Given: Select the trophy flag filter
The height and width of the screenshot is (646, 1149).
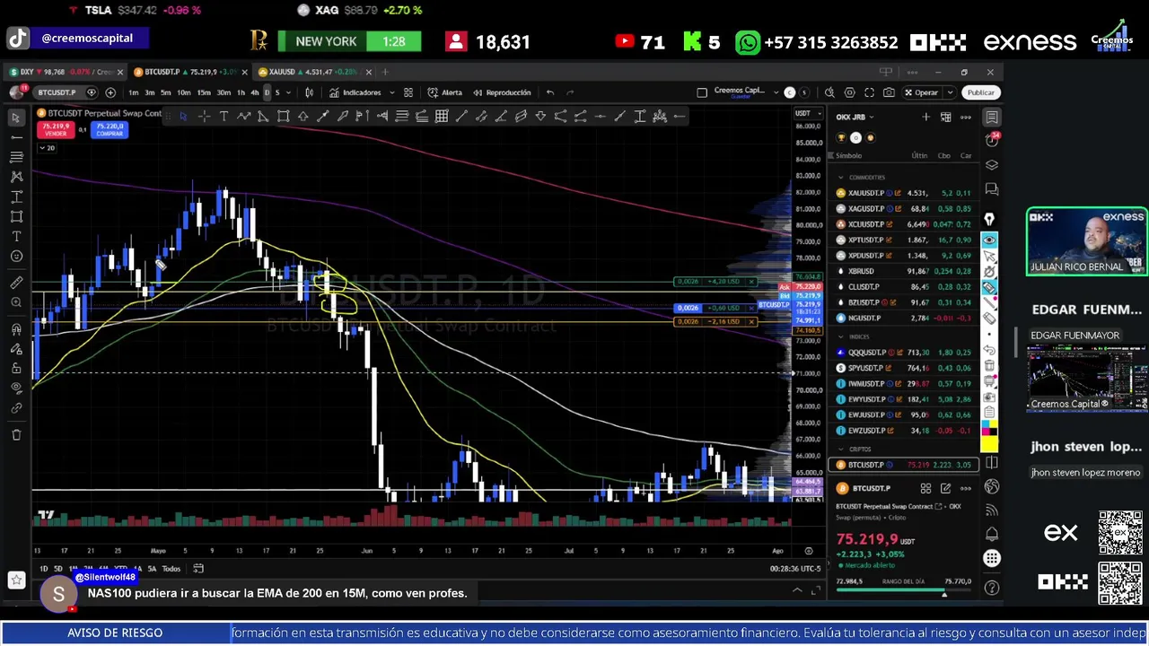Looking at the screenshot, I should tap(841, 138).
